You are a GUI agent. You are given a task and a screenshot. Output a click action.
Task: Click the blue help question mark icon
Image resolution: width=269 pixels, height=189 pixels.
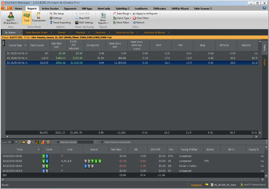coord(264,8)
